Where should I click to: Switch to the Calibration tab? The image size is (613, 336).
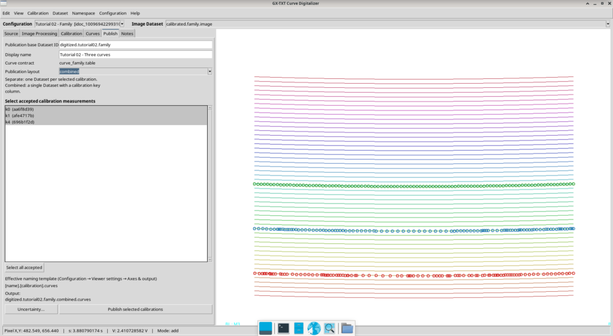(71, 33)
